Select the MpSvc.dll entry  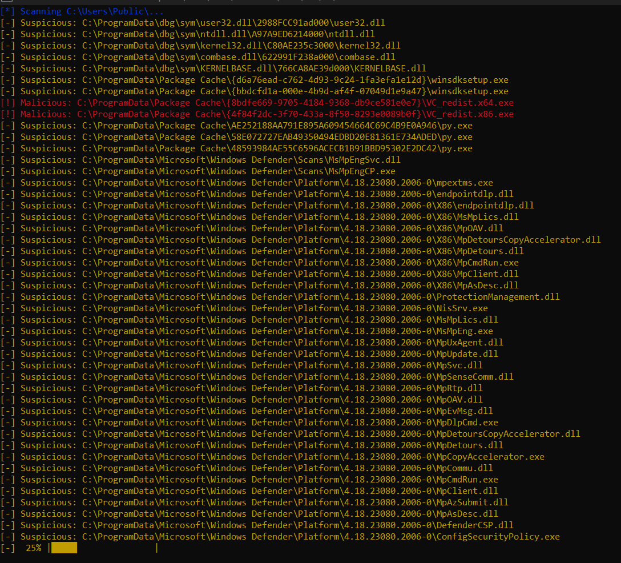(241, 365)
